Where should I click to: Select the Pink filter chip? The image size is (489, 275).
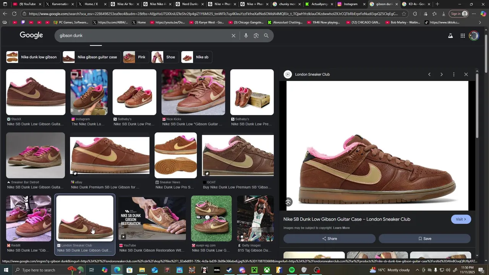click(136, 57)
